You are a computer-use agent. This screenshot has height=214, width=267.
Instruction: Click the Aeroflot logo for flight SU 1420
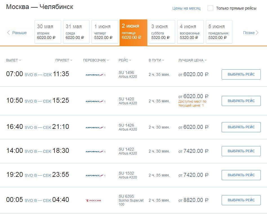coord(95,101)
